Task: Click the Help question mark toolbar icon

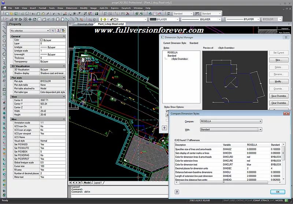Action: coord(97,14)
